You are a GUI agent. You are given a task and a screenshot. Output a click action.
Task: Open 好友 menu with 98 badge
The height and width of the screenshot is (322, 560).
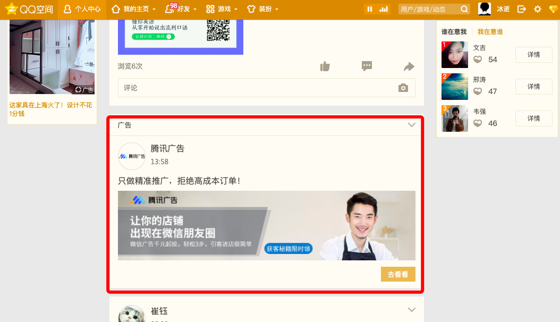(x=181, y=9)
